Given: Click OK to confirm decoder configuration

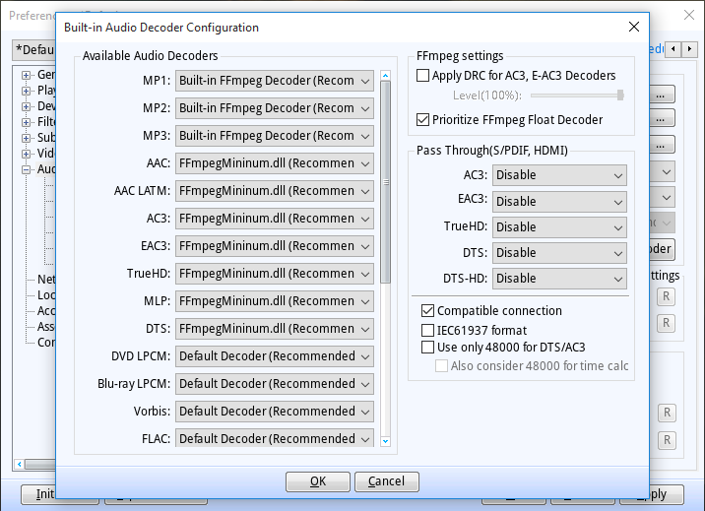Looking at the screenshot, I should point(318,481).
